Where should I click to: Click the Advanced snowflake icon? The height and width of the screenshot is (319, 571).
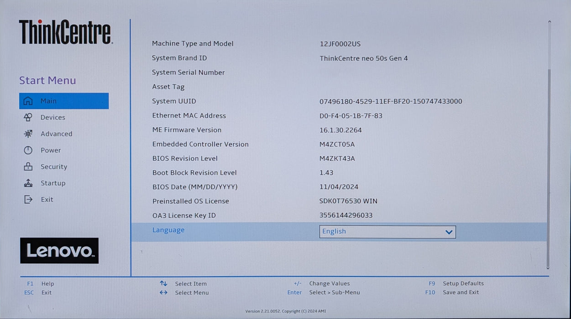pyautogui.click(x=28, y=134)
